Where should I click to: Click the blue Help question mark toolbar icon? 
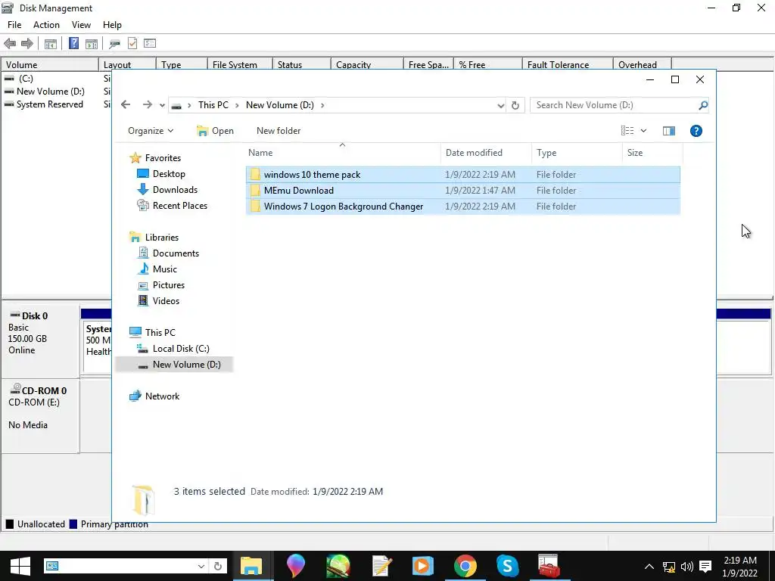[x=73, y=43]
